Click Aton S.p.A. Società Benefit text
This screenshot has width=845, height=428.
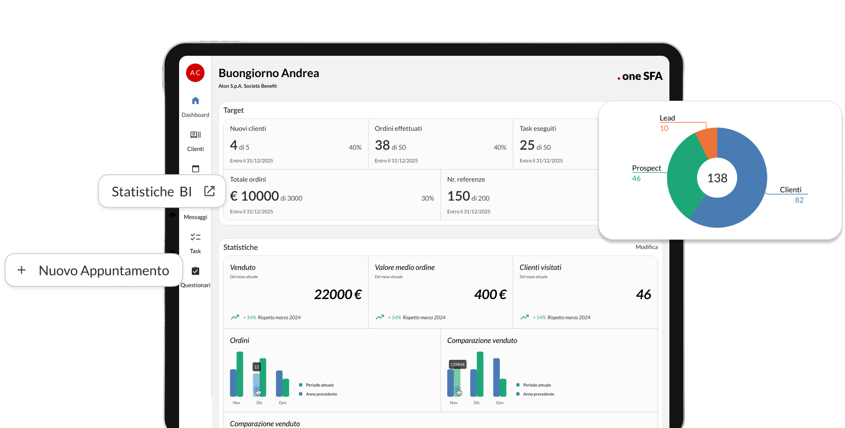[247, 86]
